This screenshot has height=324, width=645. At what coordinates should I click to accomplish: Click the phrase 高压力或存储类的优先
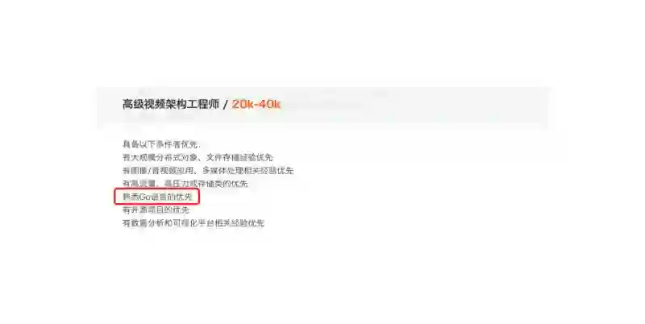[206, 184]
